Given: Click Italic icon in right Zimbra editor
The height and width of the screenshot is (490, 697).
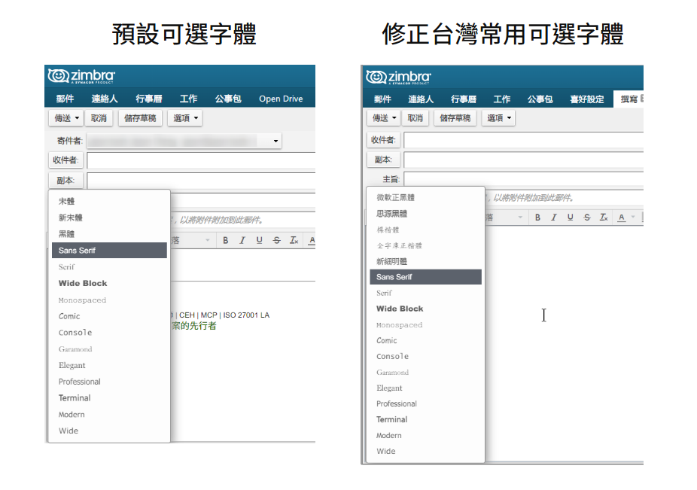Looking at the screenshot, I should coord(554,217).
